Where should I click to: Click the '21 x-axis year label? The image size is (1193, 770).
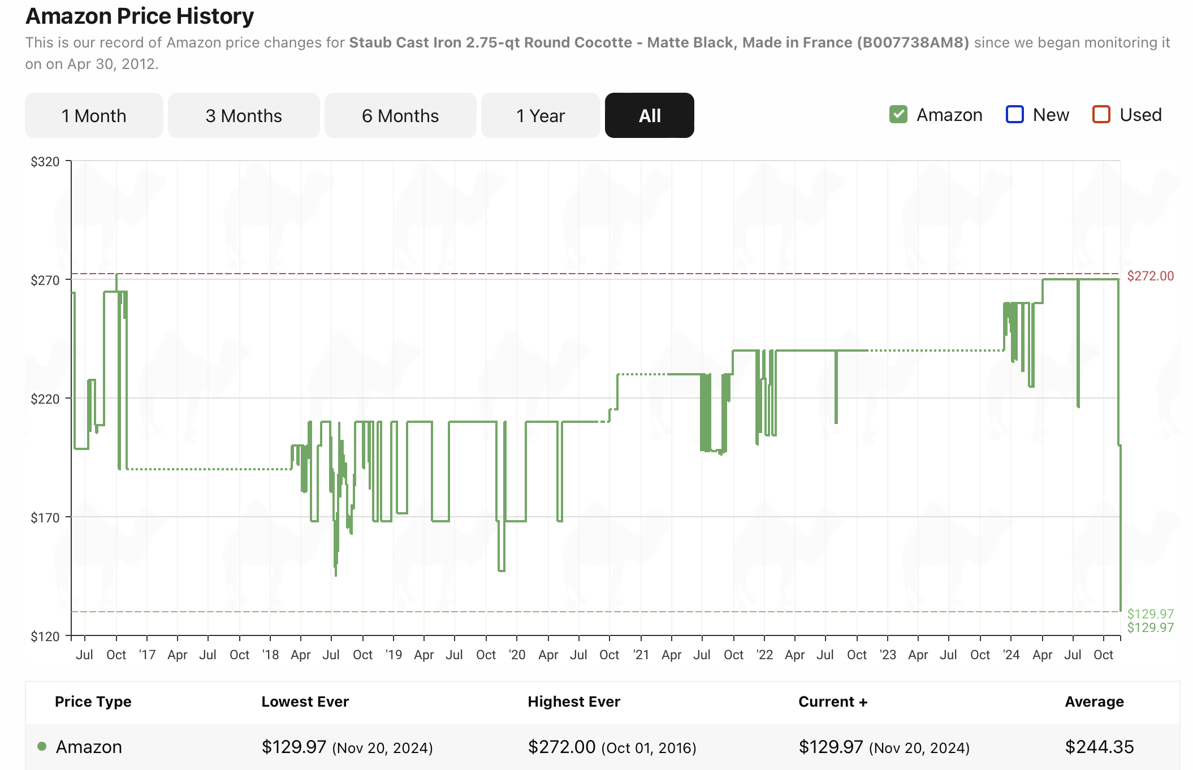click(x=641, y=655)
